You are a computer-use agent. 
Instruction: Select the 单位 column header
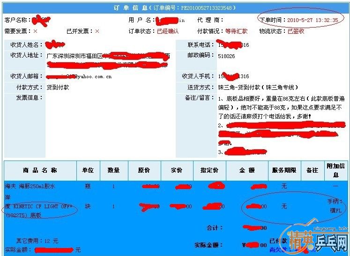[88, 170]
